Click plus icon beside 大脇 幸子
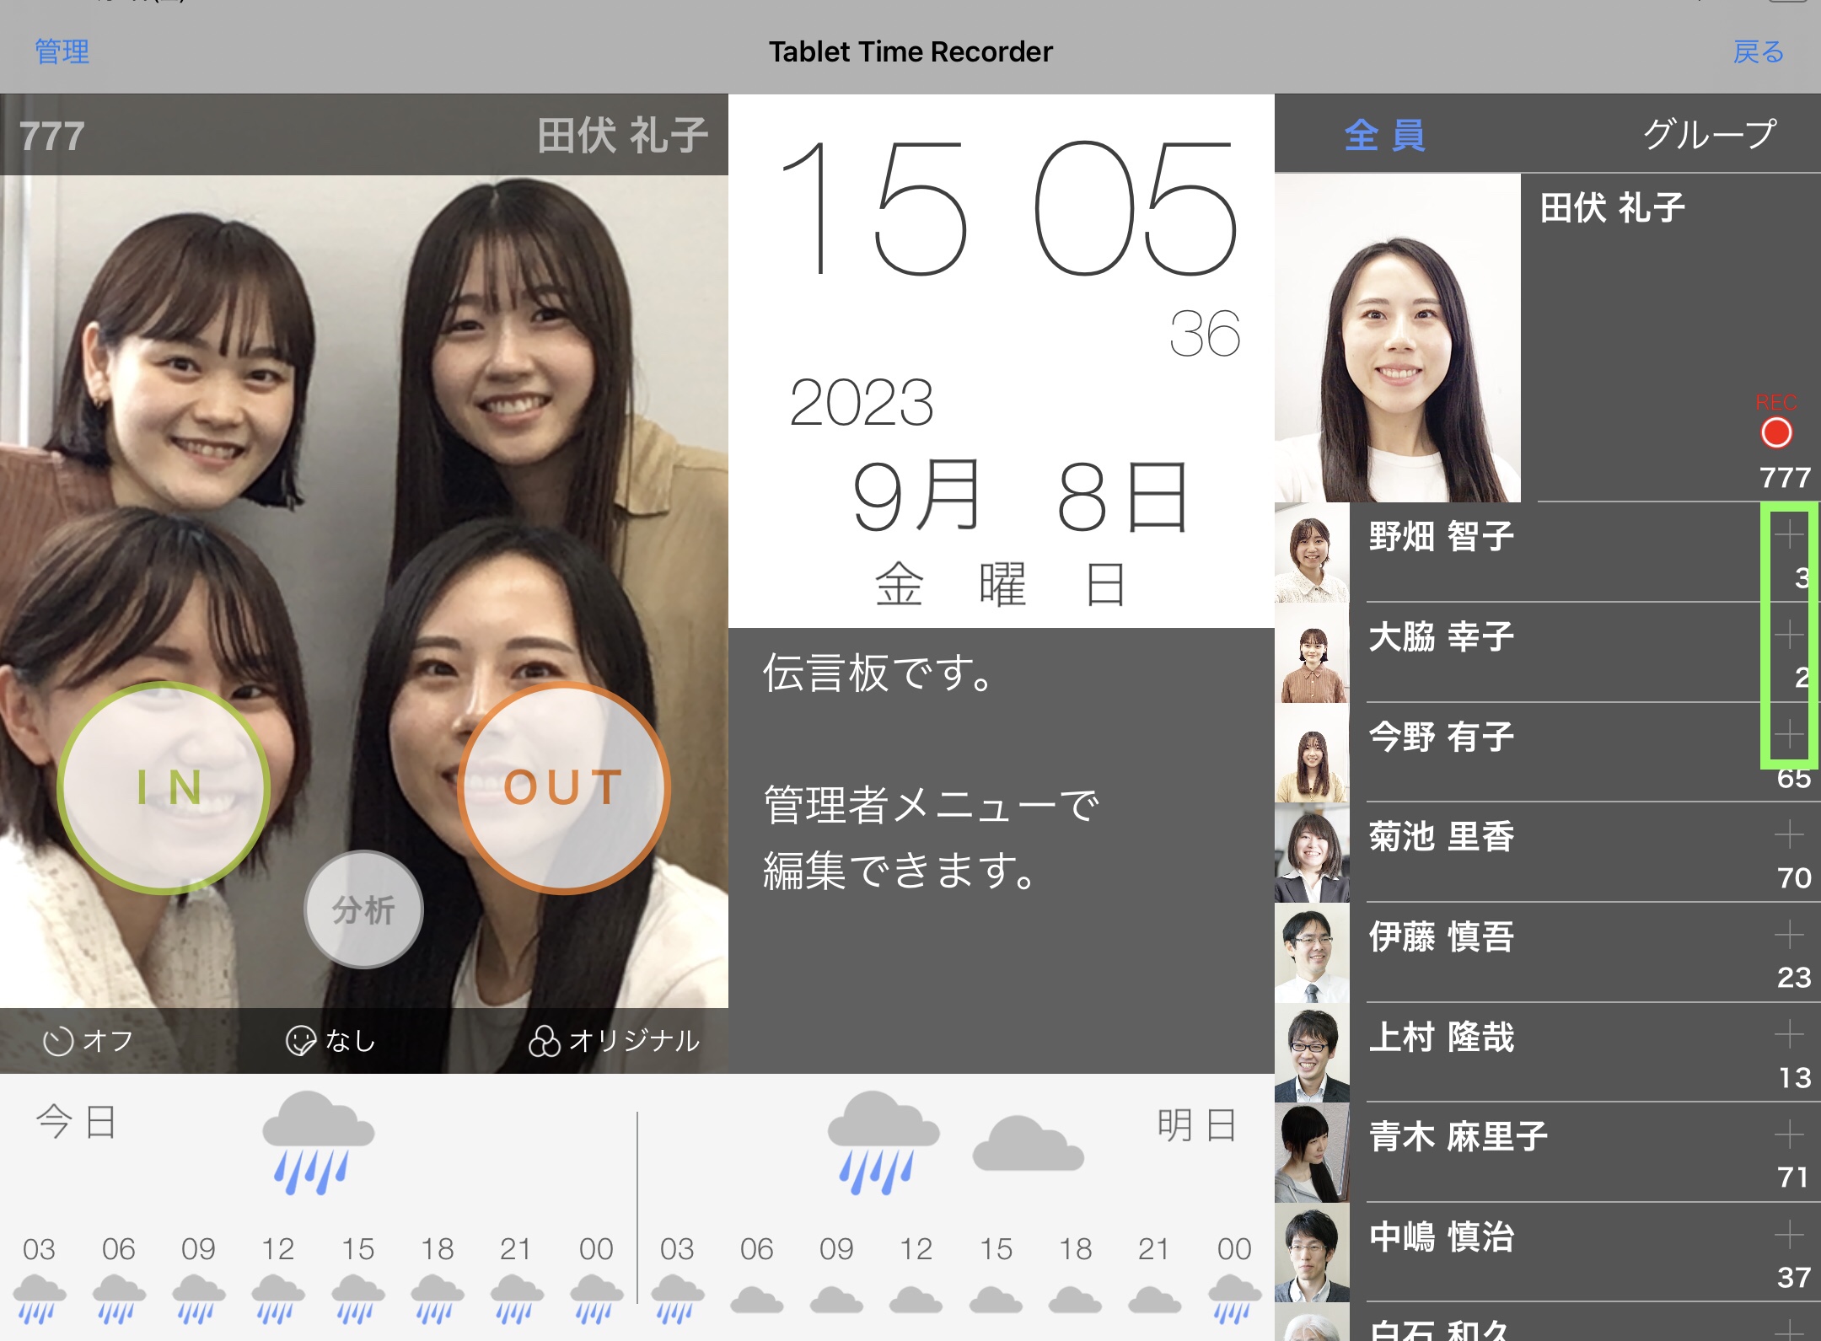The height and width of the screenshot is (1341, 1821). coord(1788,635)
